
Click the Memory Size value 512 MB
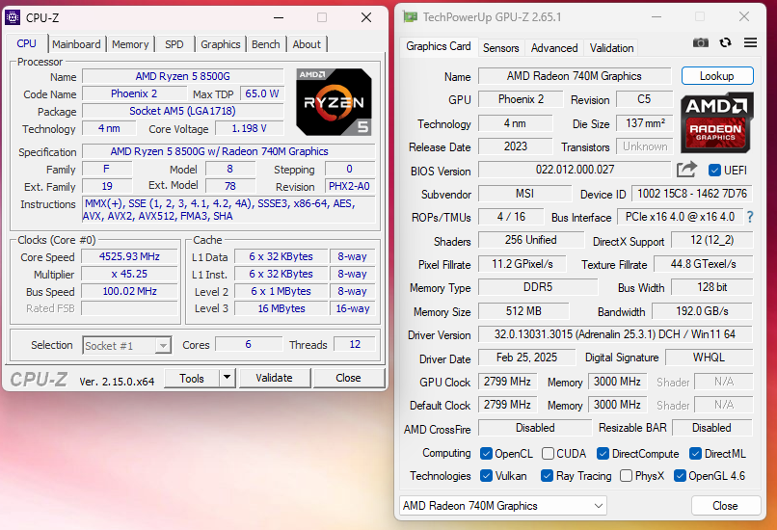point(523,311)
